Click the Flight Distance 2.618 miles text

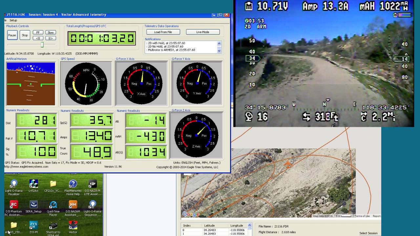click(x=277, y=232)
